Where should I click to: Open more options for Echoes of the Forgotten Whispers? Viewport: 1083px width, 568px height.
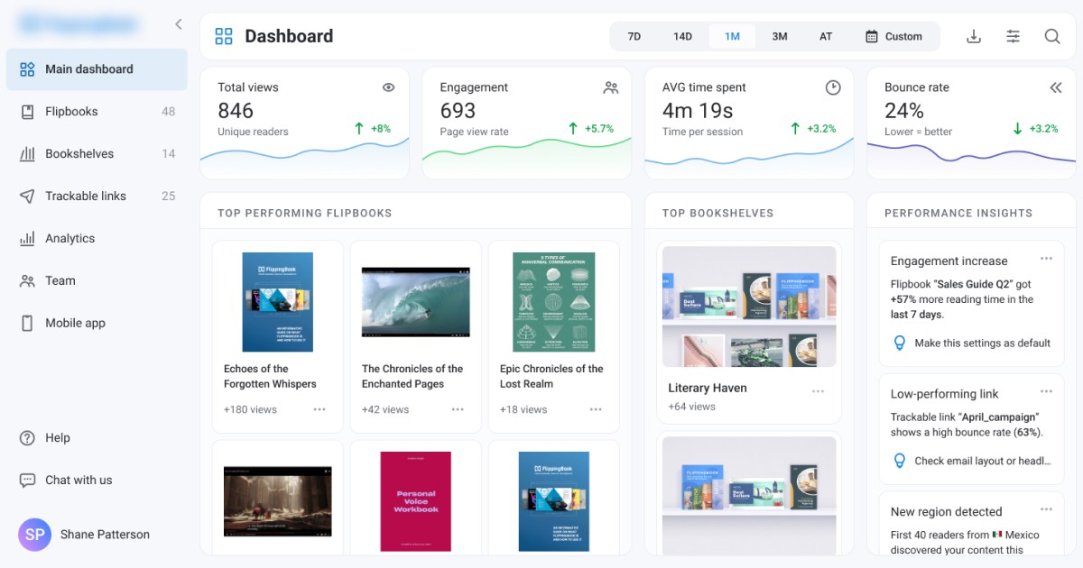[319, 409]
